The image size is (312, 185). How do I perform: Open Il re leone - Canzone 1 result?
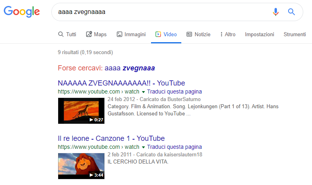pyautogui.click(x=111, y=138)
